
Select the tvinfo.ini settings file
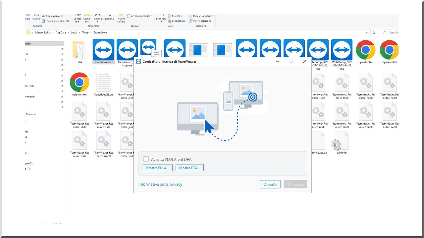tap(342, 143)
